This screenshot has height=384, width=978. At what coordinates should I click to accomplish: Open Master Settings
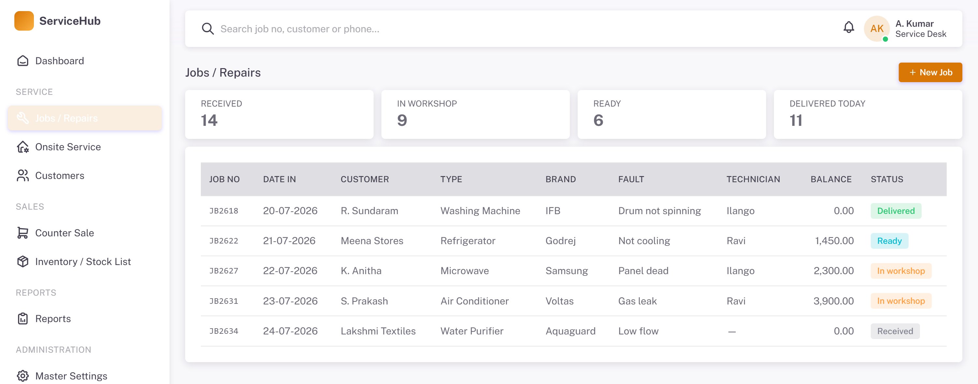point(85,376)
